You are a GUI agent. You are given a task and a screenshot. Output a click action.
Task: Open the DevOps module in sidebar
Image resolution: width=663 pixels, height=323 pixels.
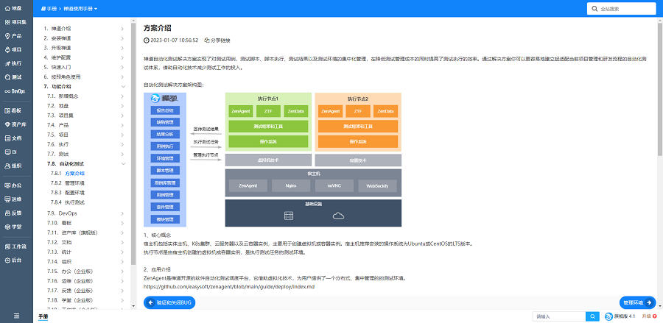16,90
